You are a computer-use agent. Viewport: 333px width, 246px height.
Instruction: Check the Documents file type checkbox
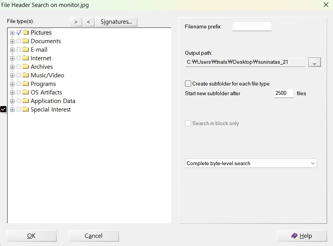[x=19, y=41]
